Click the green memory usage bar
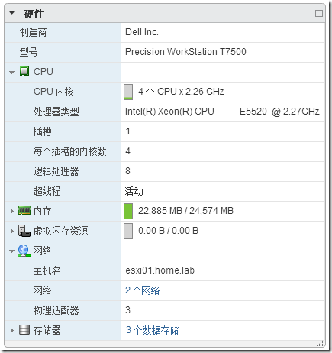The image size is (332, 353). (128, 211)
